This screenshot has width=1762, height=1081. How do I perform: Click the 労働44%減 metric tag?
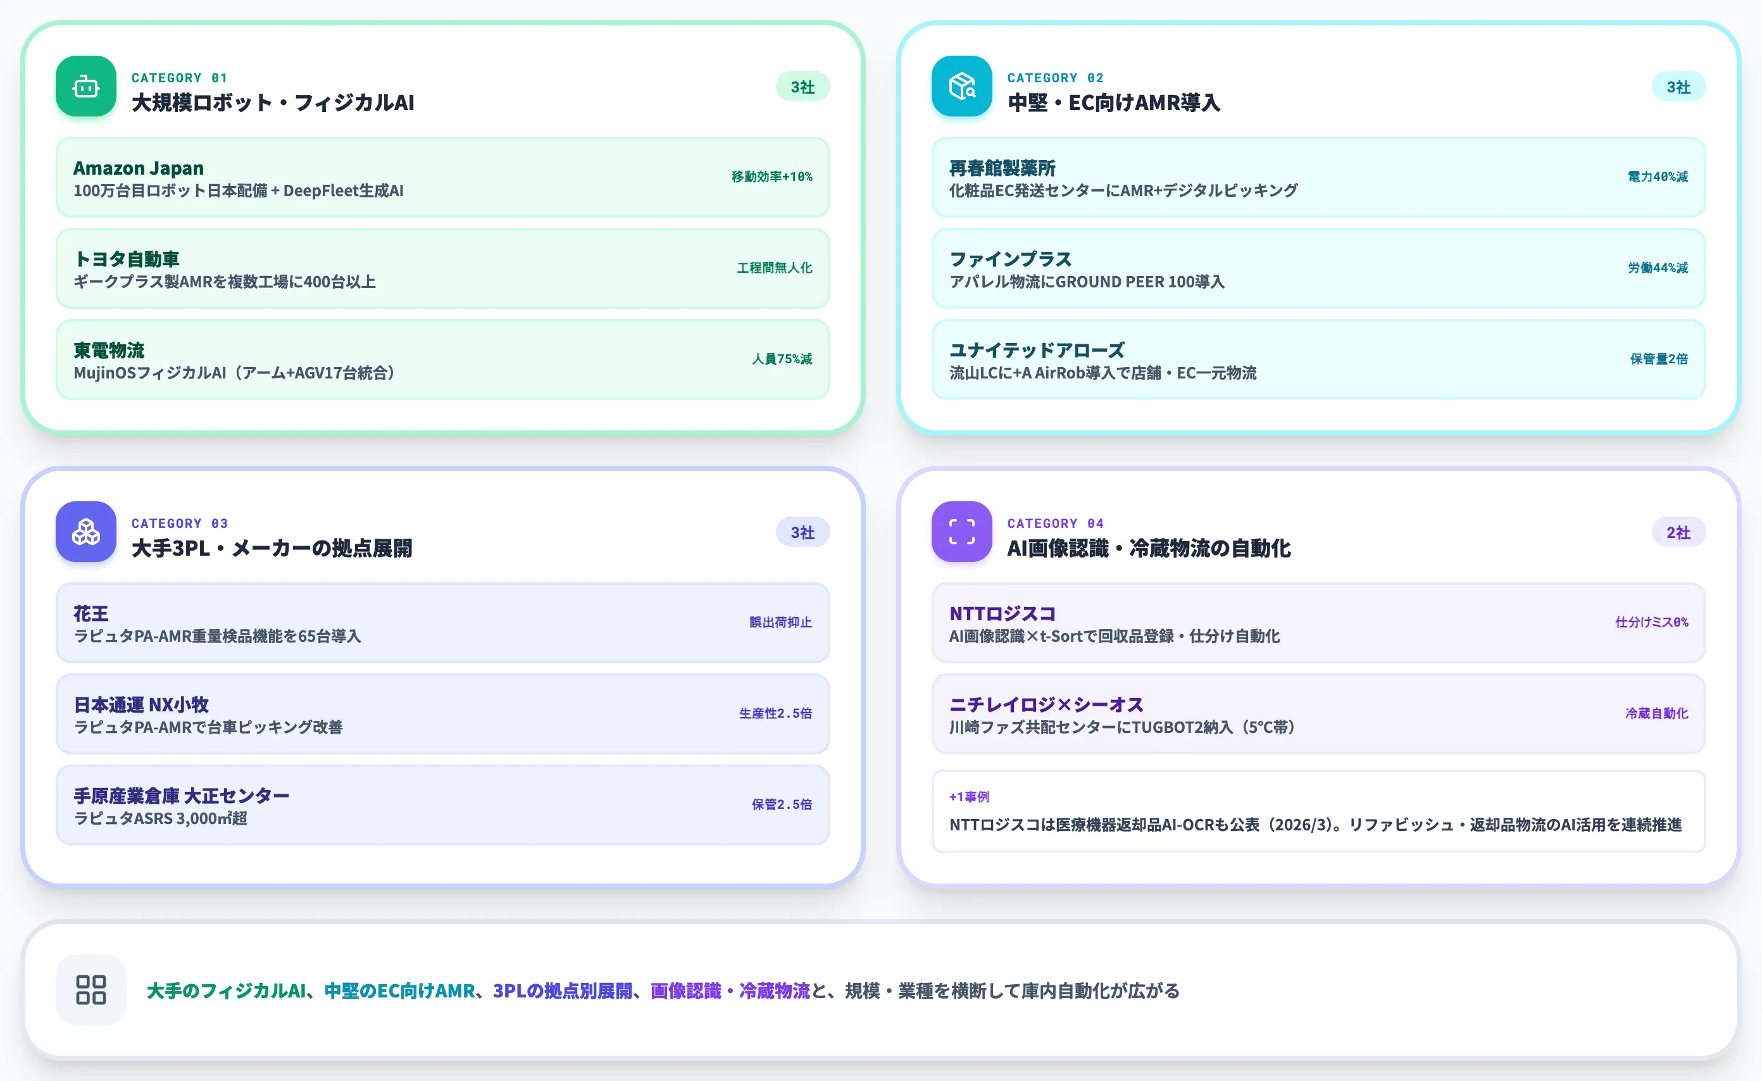1658,267
